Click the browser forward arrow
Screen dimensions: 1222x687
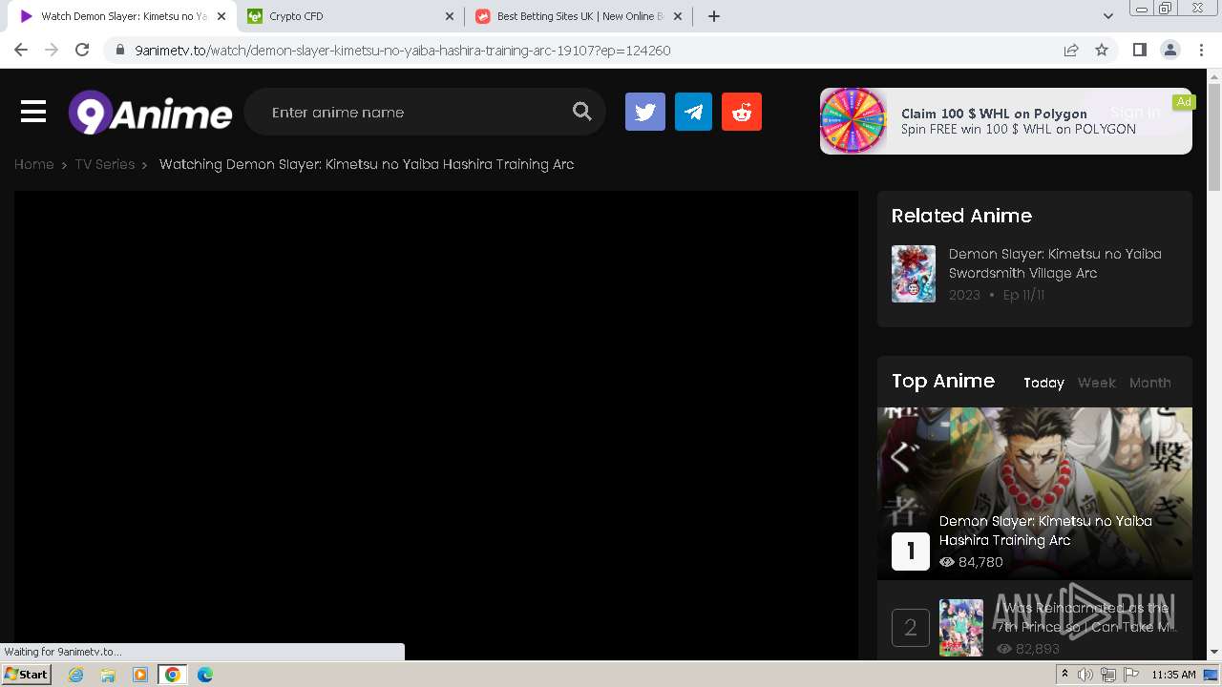click(x=52, y=50)
